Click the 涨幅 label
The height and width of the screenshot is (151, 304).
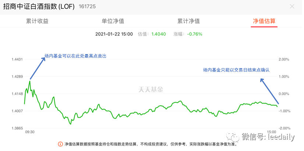[x=179, y=34]
